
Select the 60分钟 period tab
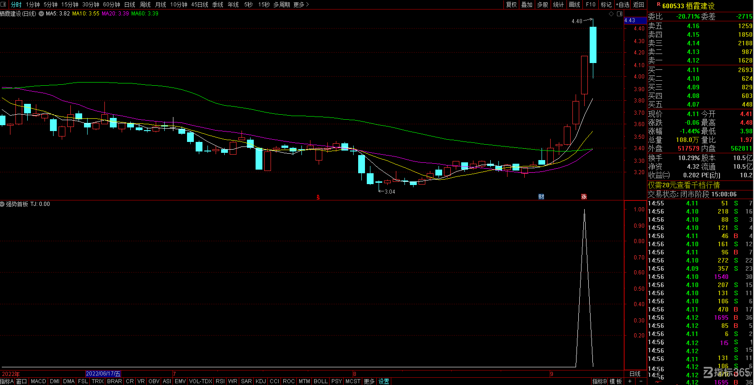coord(112,5)
